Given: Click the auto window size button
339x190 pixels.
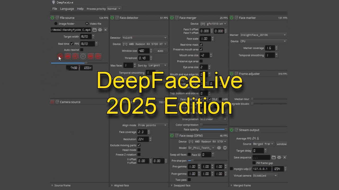Looking at the screenshot, I should [x=160, y=51].
